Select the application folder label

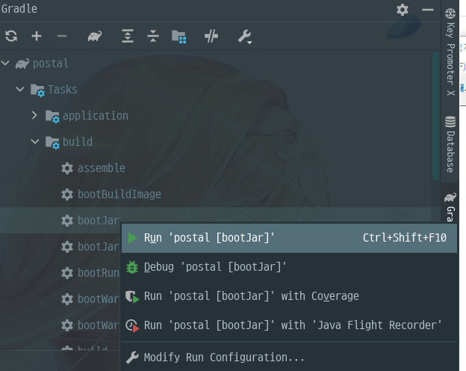[x=96, y=116]
